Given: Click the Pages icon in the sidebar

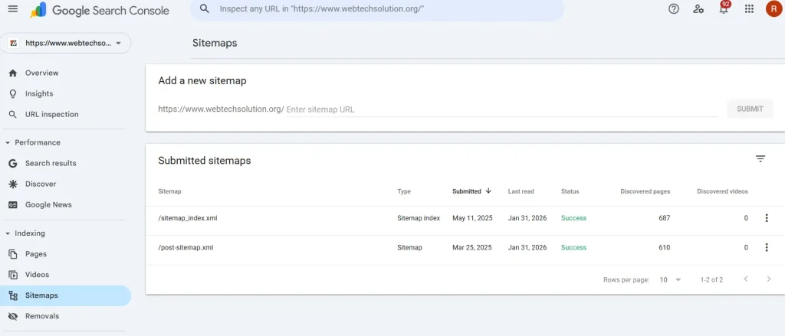Looking at the screenshot, I should pyautogui.click(x=13, y=254).
